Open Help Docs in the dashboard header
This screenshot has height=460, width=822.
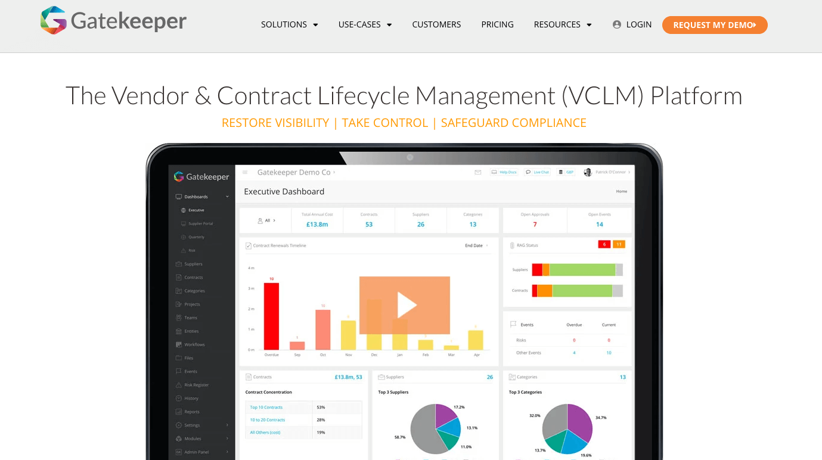504,172
